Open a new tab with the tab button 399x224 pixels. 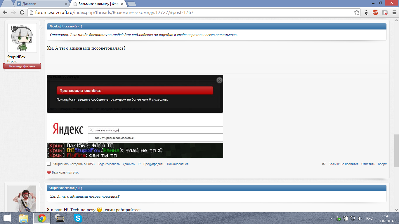pos(132,4)
